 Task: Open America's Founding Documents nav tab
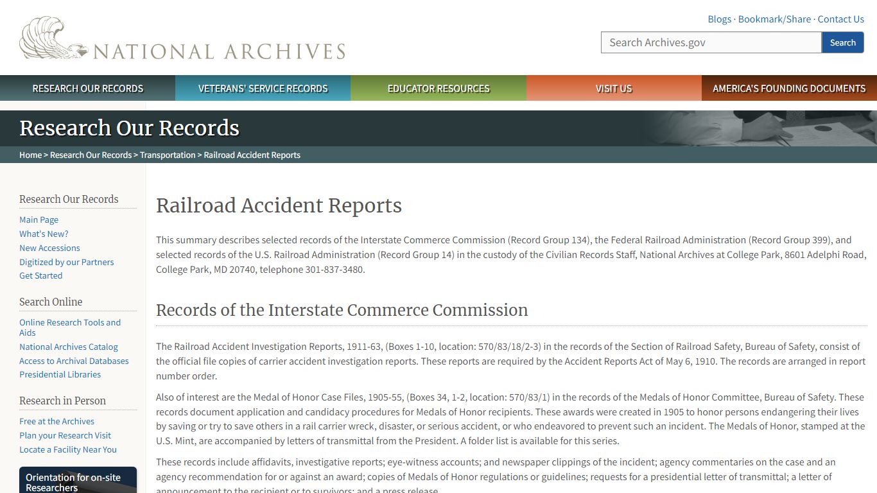point(789,89)
